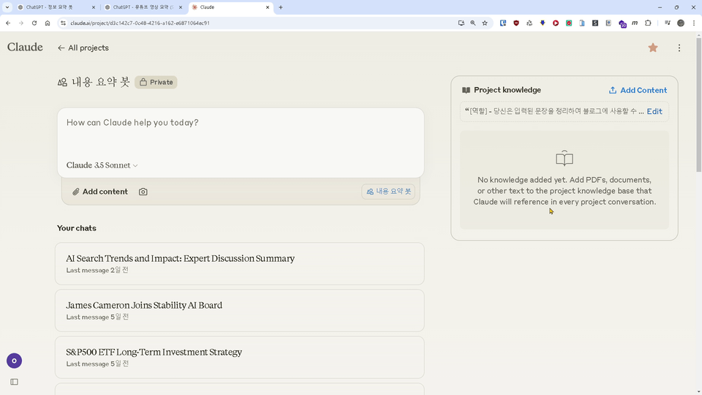Screen dimensions: 702x395
Task: Click the browser forward arrow
Action: (21, 23)
